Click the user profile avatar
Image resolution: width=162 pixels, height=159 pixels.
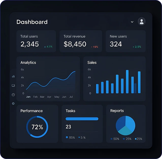(x=141, y=21)
